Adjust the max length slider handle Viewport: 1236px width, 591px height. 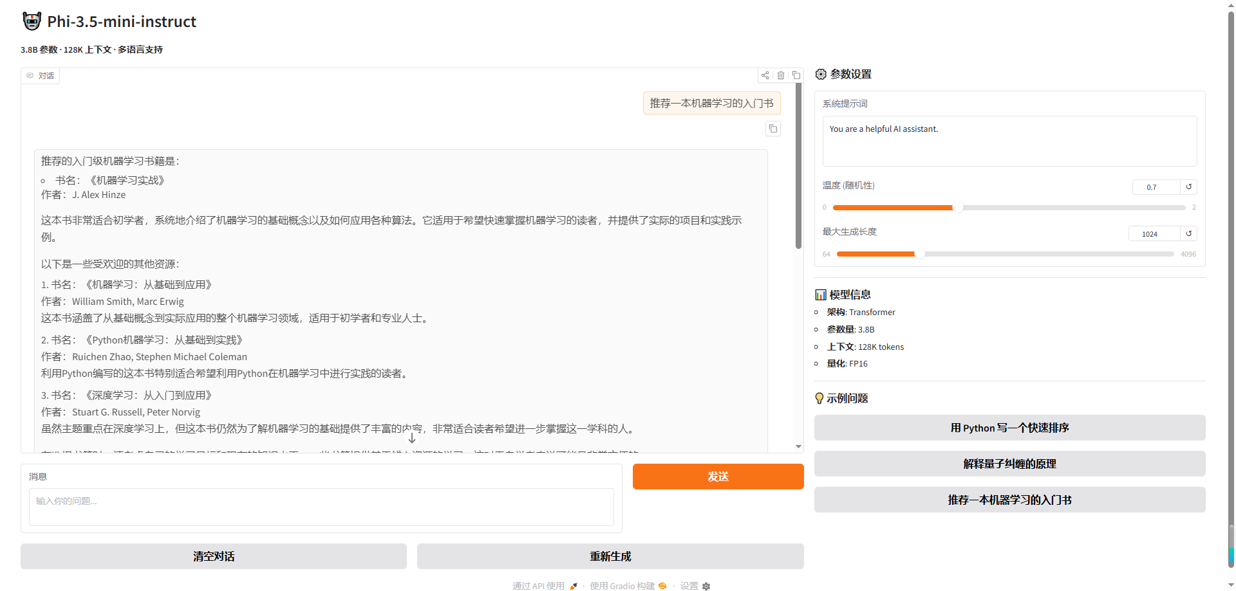coord(920,253)
